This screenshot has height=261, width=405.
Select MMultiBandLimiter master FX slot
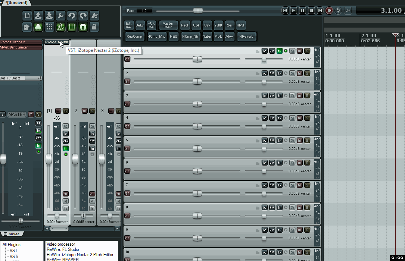pos(21,47)
